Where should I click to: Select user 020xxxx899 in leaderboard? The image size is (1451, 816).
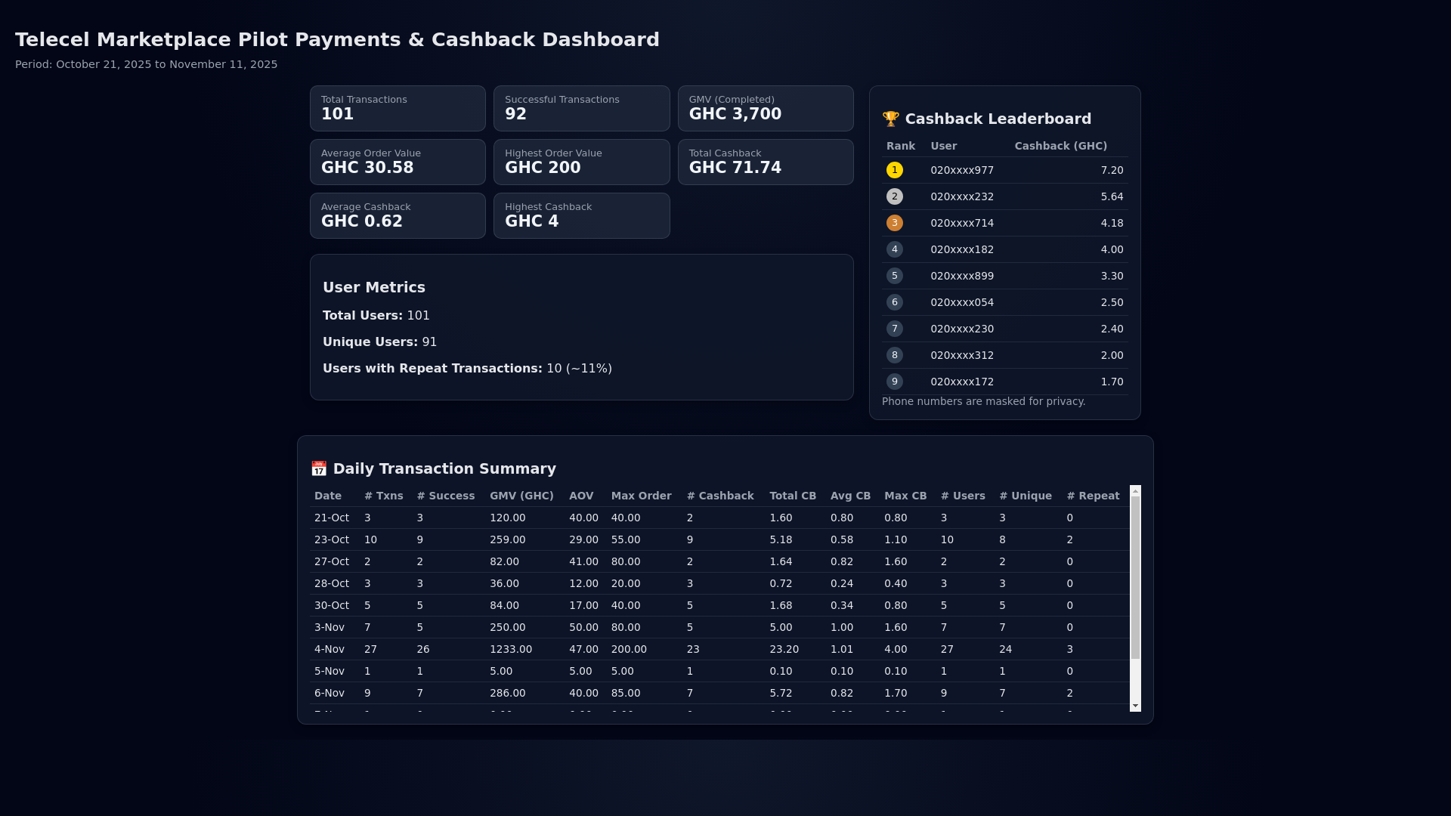click(962, 276)
